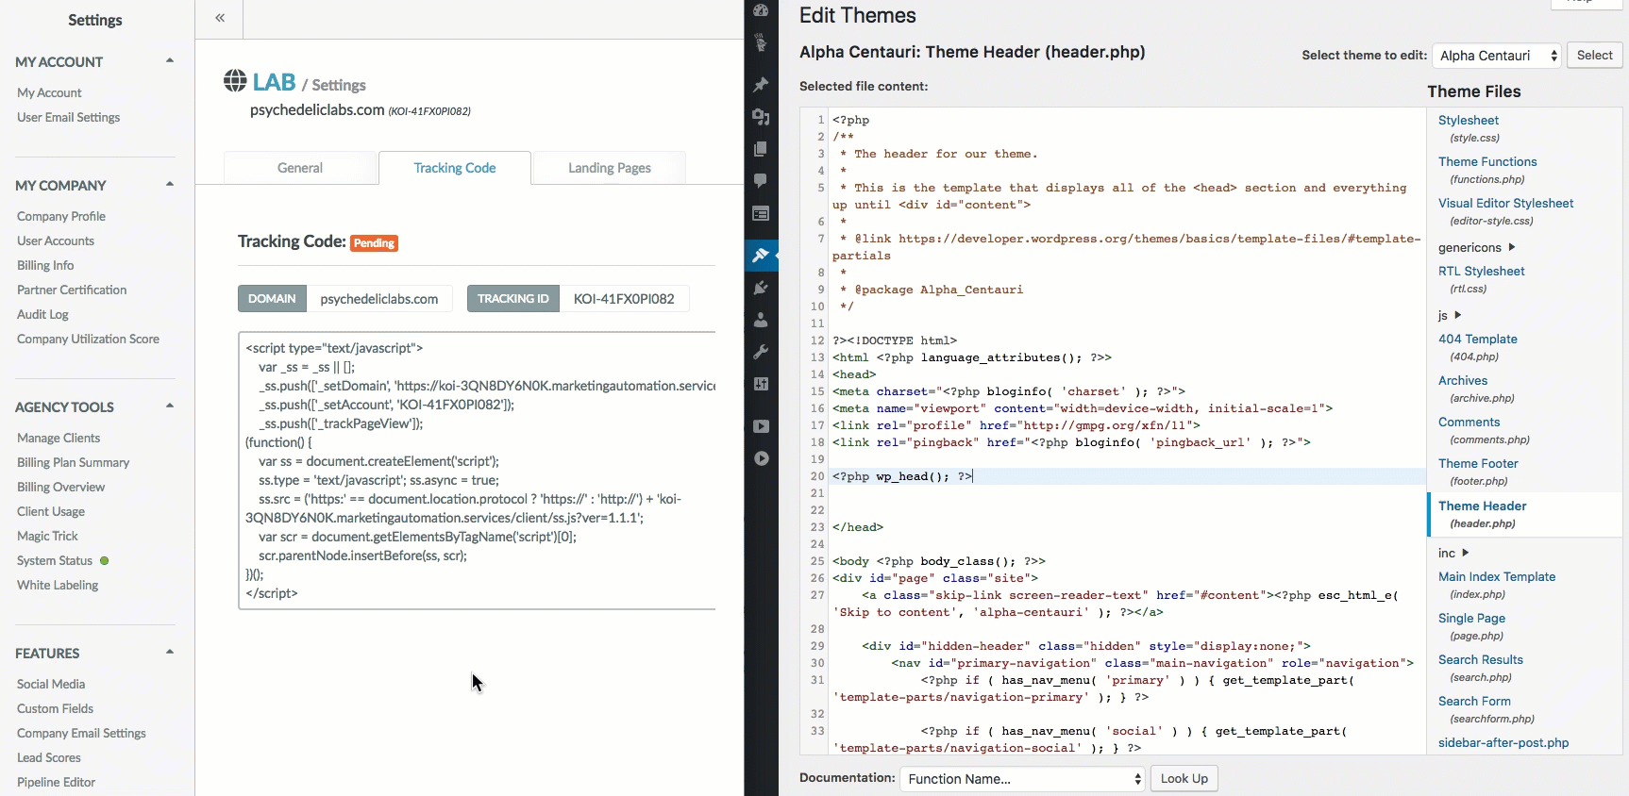This screenshot has height=796, width=1629.
Task: Open the WordPress Dashboard gauge icon
Action: (x=761, y=9)
